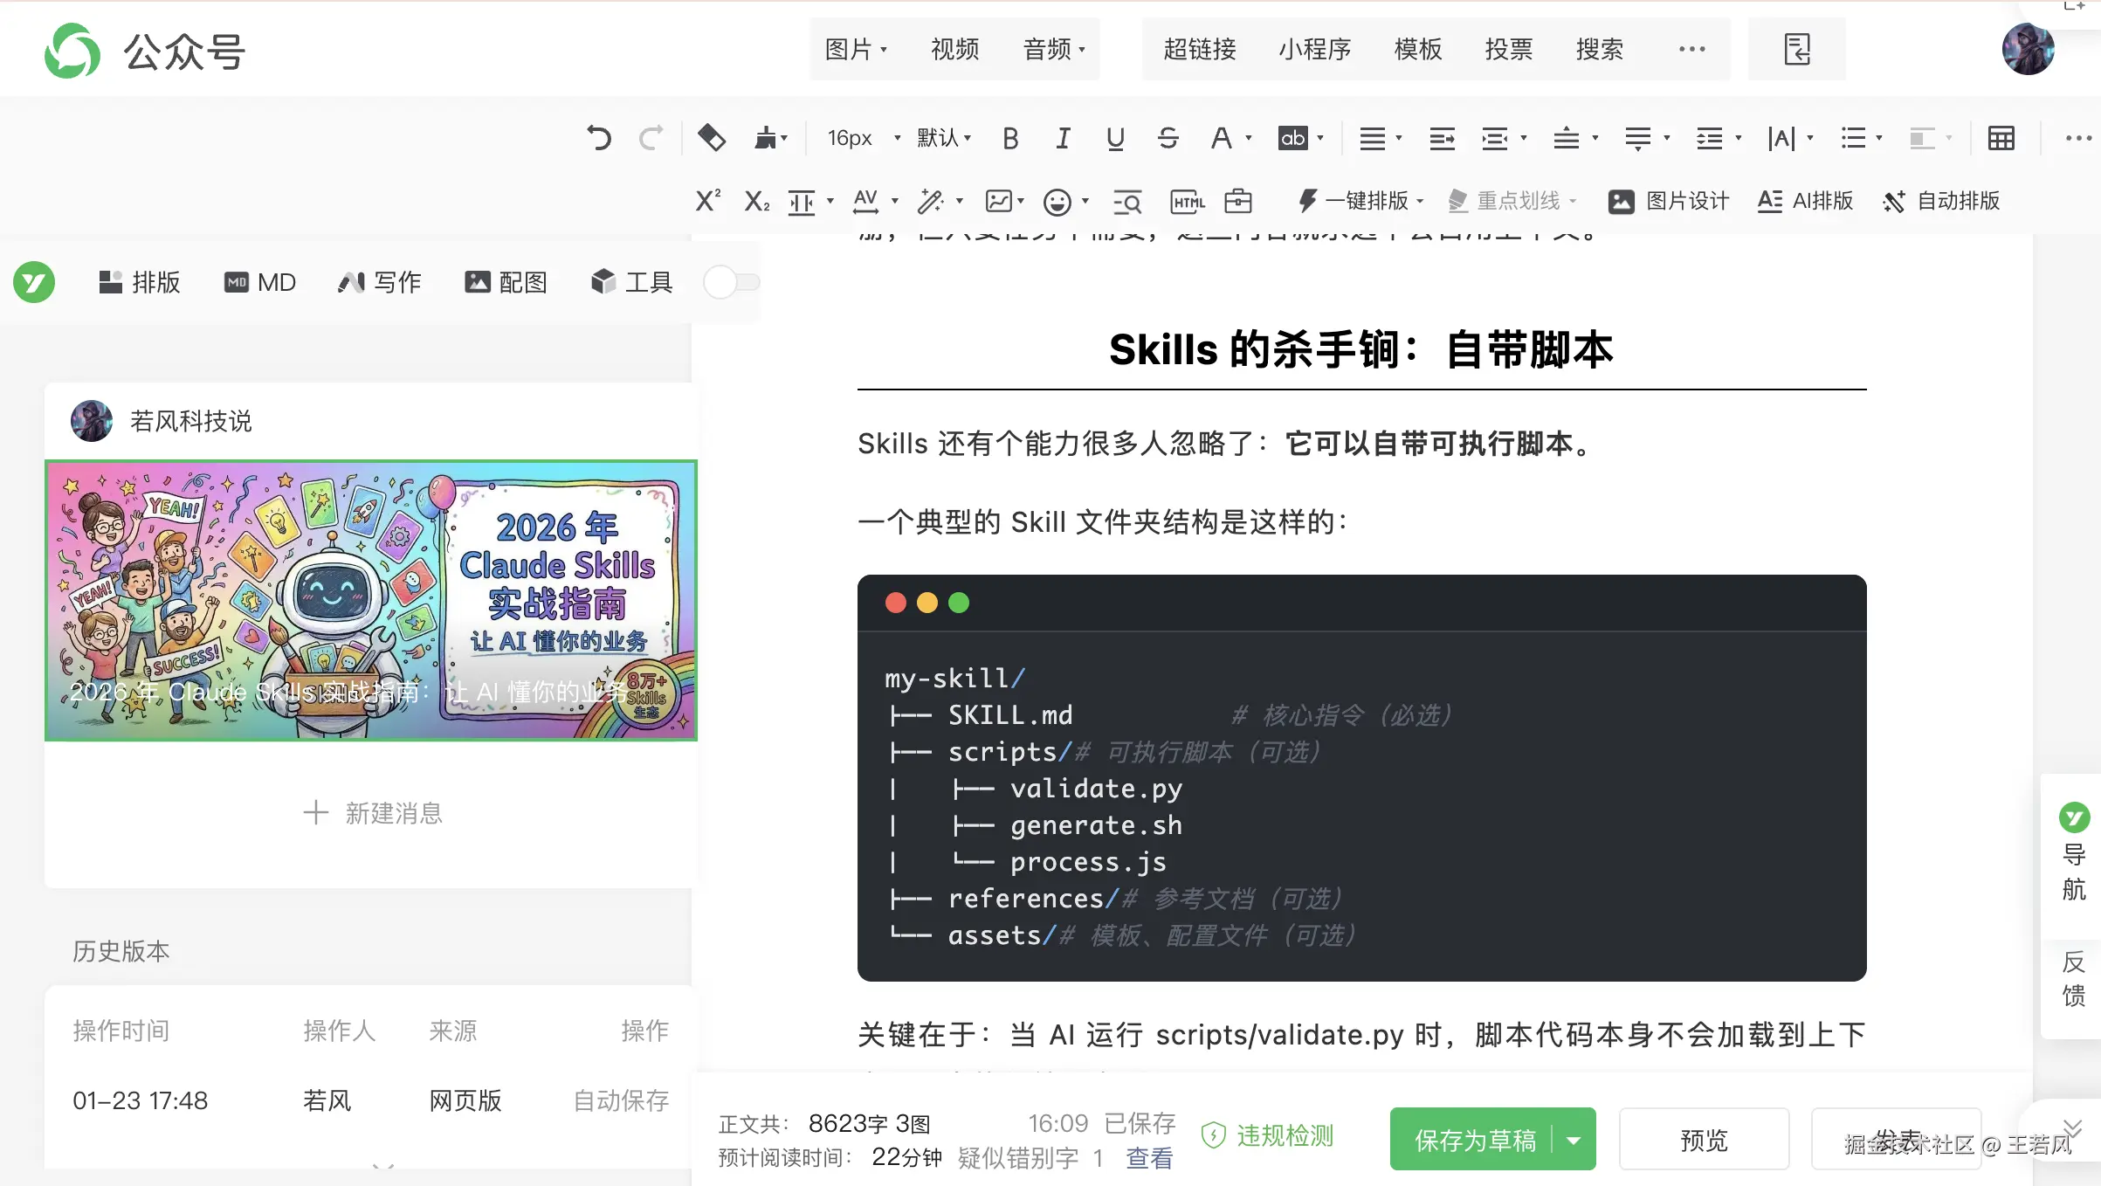Click the underline U icon
The image size is (2101, 1186).
(x=1115, y=138)
